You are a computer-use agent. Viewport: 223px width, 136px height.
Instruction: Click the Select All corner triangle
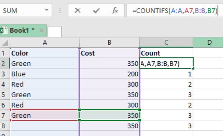5,43
